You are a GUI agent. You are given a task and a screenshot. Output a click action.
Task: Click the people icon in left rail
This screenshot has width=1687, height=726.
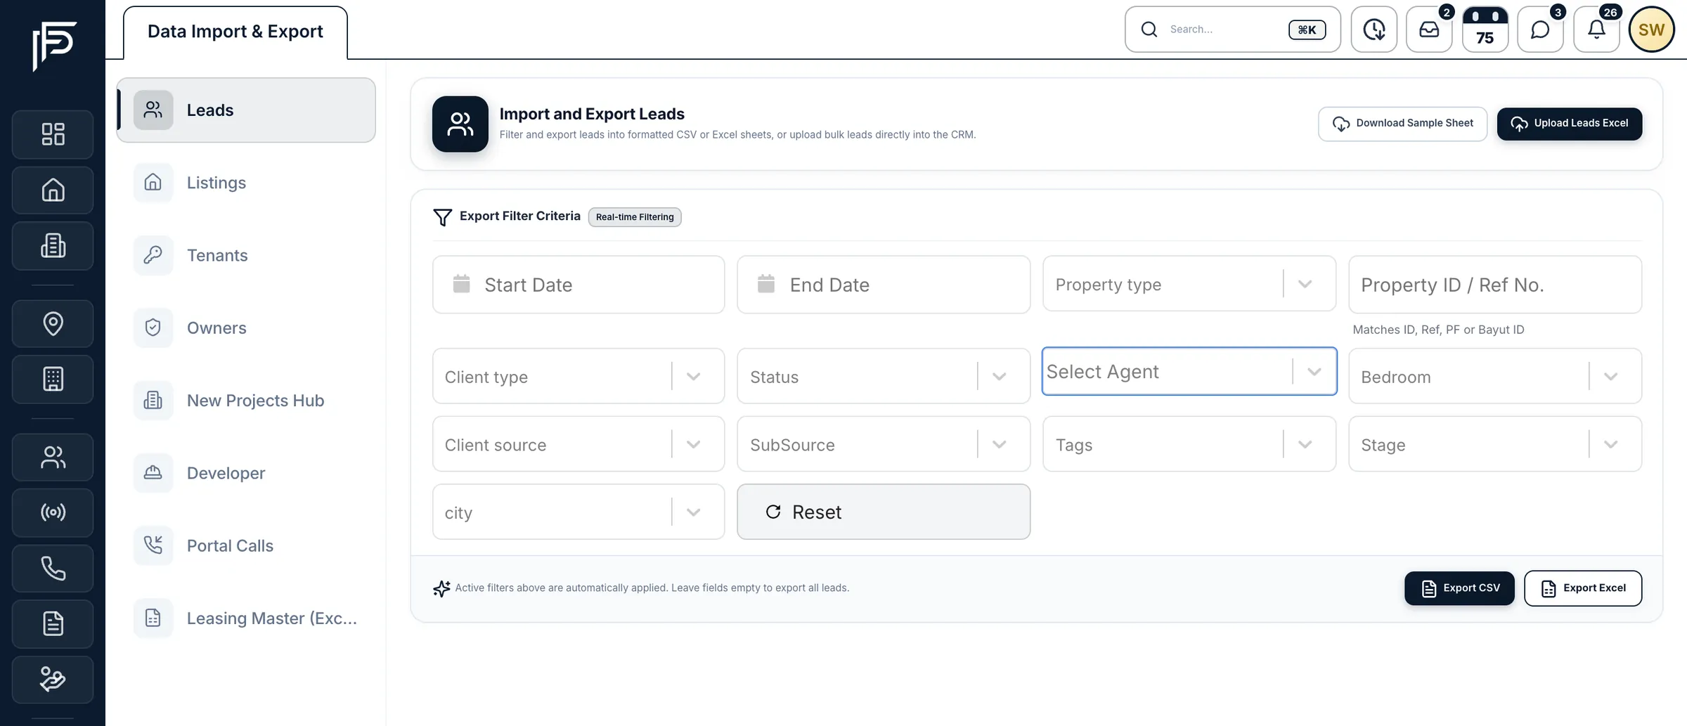tap(53, 457)
